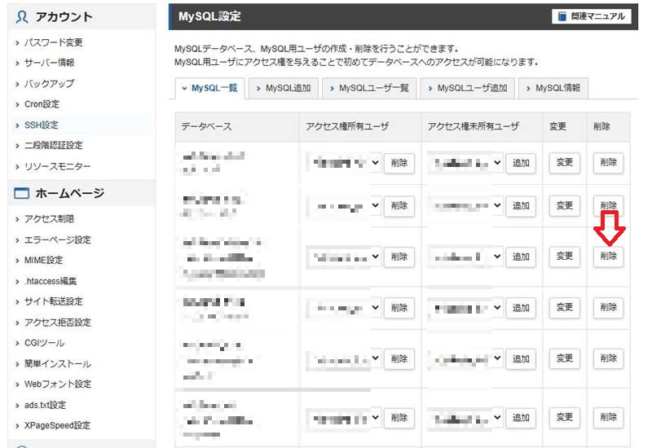Click the アカウント person icon
652x448 pixels.
point(22,17)
